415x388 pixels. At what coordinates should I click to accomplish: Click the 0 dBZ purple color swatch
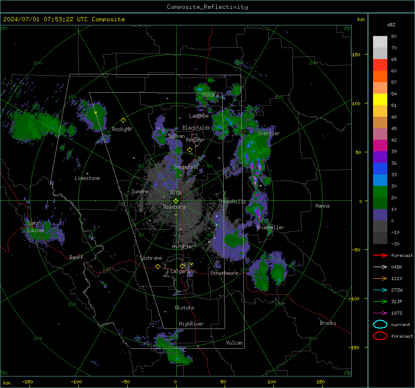coord(380,215)
